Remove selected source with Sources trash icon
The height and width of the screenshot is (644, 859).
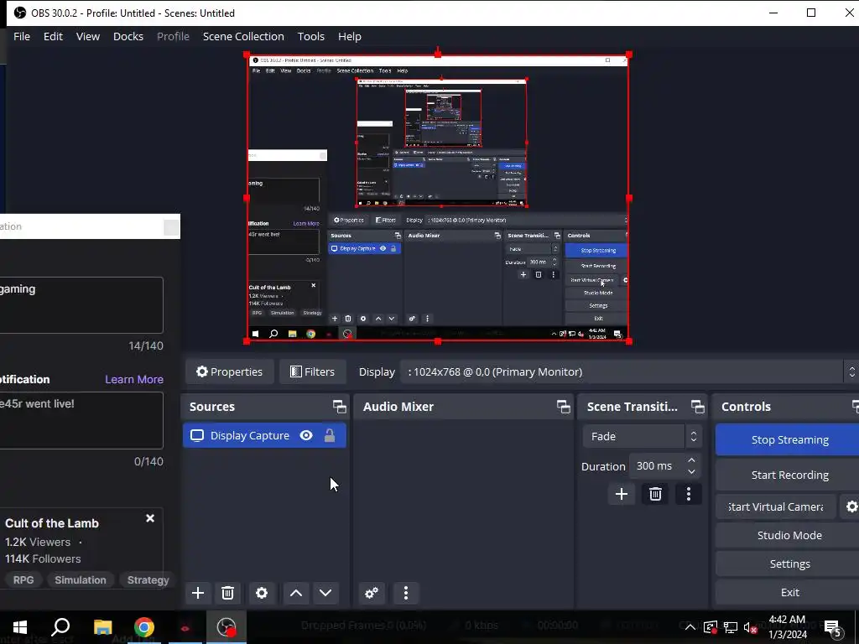(x=228, y=593)
